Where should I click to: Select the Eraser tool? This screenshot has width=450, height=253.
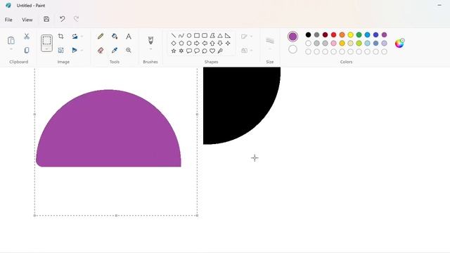pos(101,50)
